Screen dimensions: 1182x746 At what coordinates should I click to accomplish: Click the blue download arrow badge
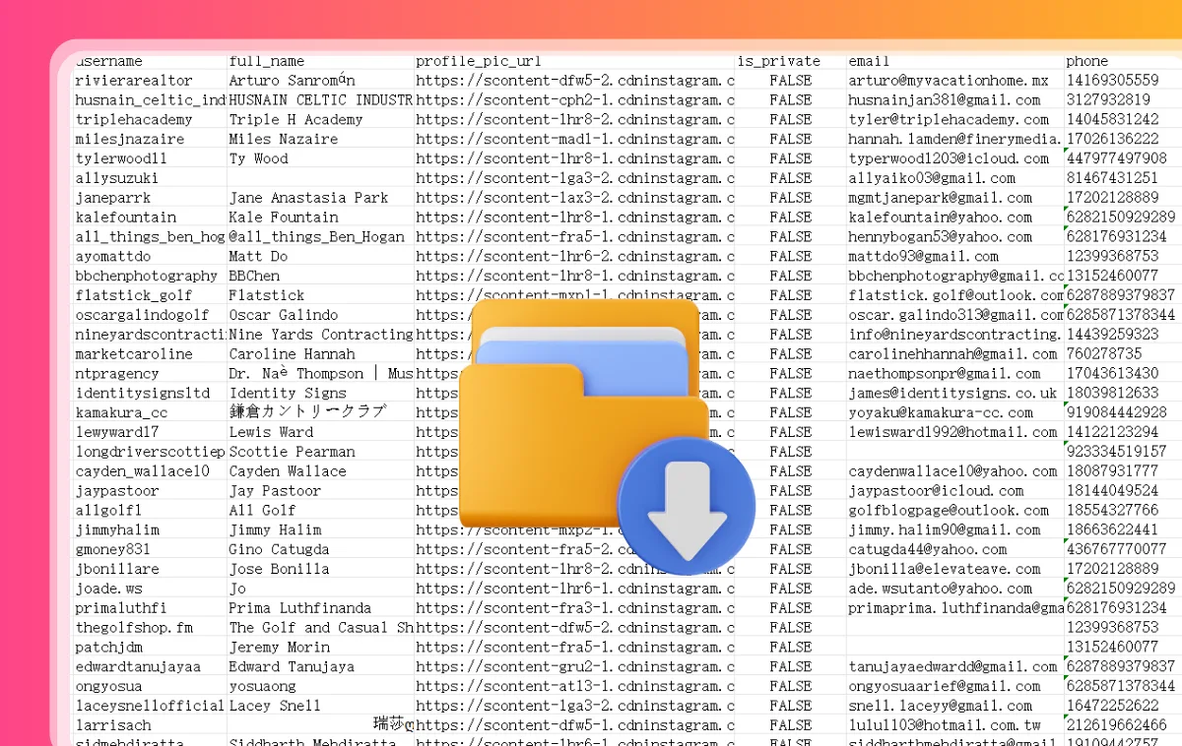click(687, 505)
